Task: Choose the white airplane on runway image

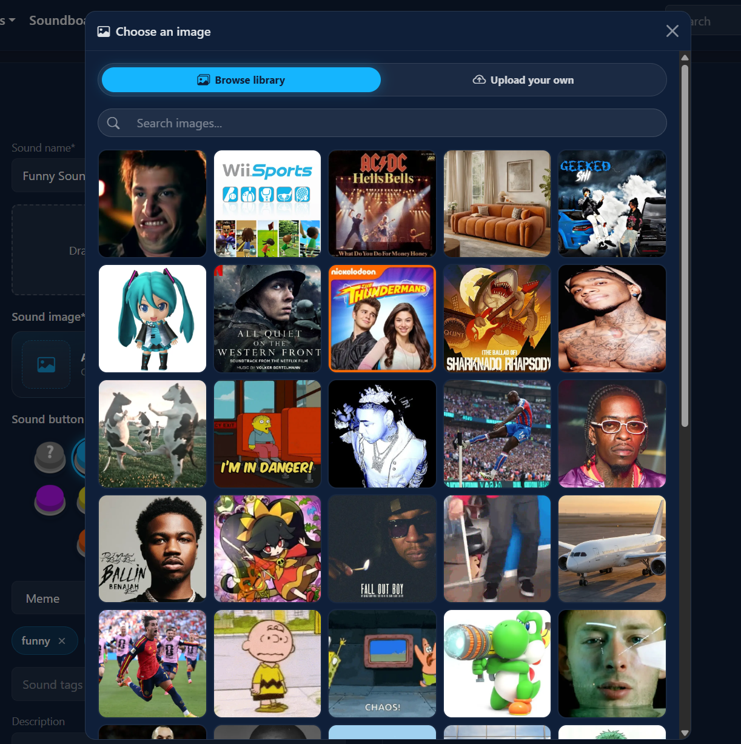Action: [612, 549]
